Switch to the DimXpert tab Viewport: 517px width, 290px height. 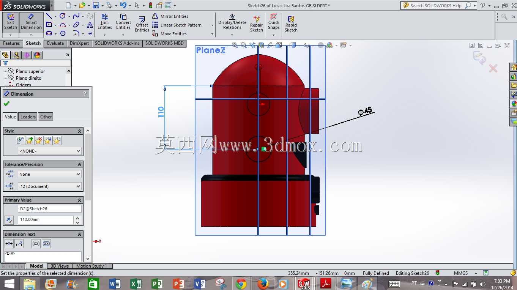click(x=79, y=43)
